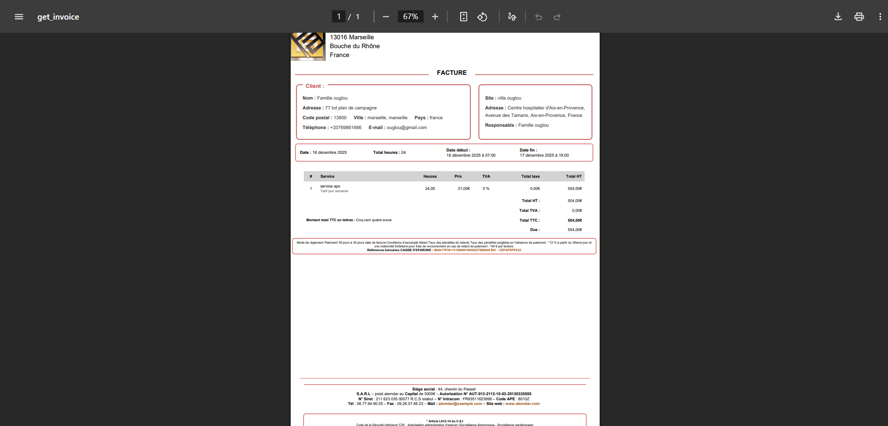Click the current page number field
Image resolution: width=888 pixels, height=426 pixels.
[339, 17]
